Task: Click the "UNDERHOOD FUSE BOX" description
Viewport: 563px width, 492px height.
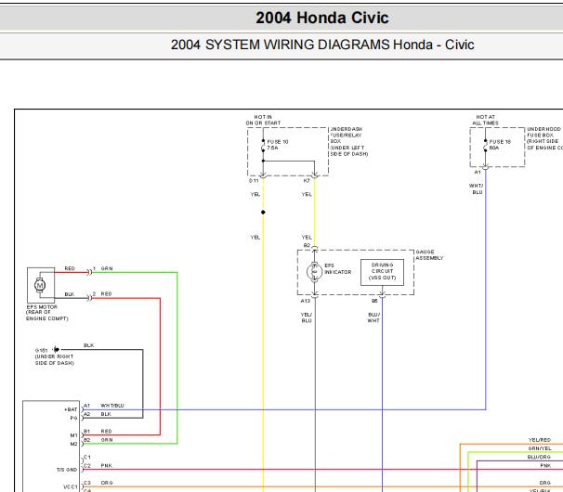Action: coord(544,138)
